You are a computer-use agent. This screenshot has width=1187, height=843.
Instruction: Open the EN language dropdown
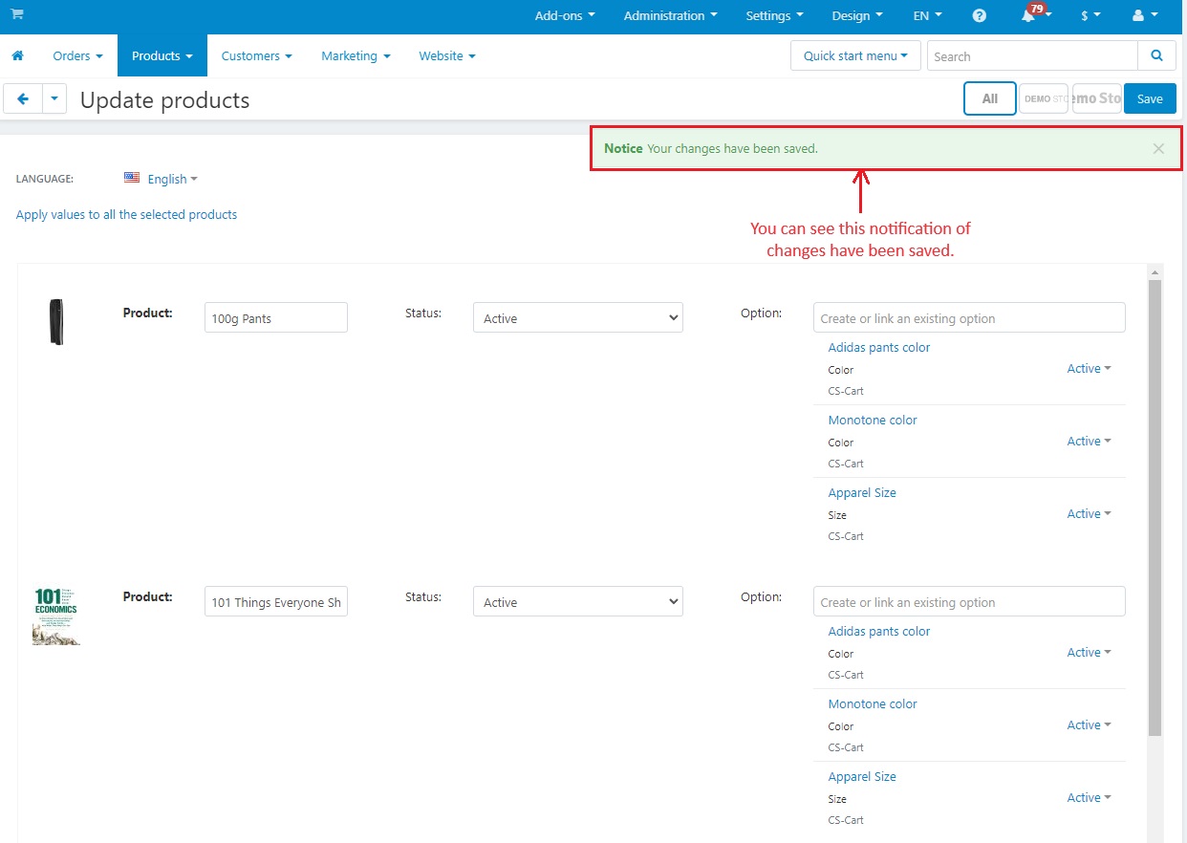click(x=927, y=16)
